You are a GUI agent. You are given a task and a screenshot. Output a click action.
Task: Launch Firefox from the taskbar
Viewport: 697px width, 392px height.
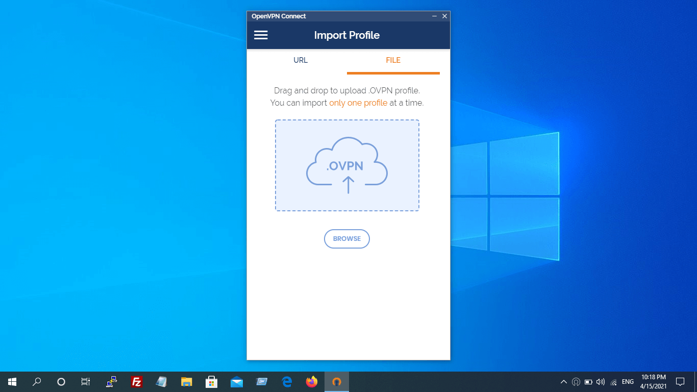pos(312,382)
